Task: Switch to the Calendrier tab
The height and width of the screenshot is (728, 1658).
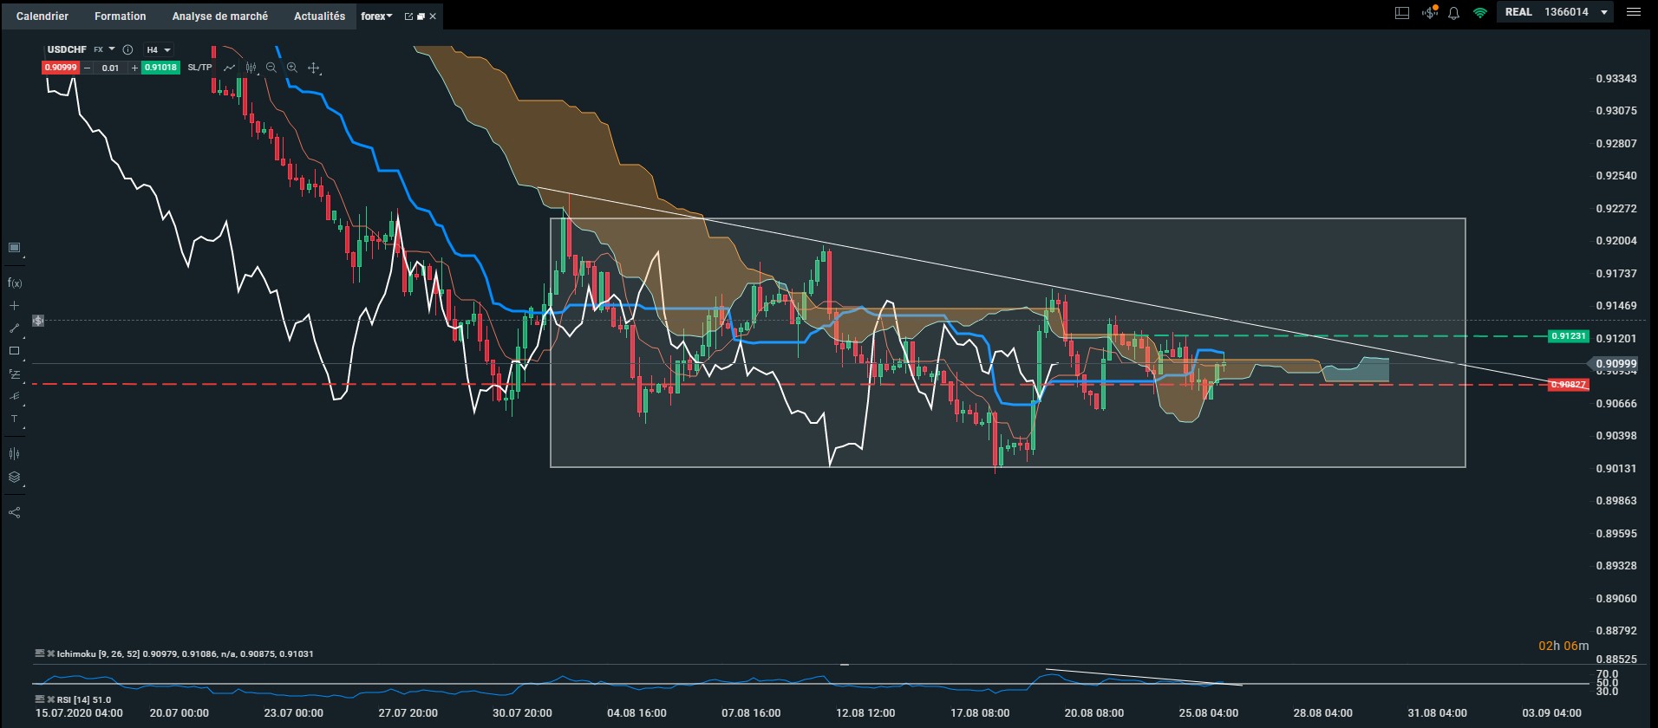Action: (42, 16)
